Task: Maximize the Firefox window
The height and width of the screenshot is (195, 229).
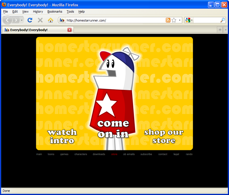Action: [218, 5]
